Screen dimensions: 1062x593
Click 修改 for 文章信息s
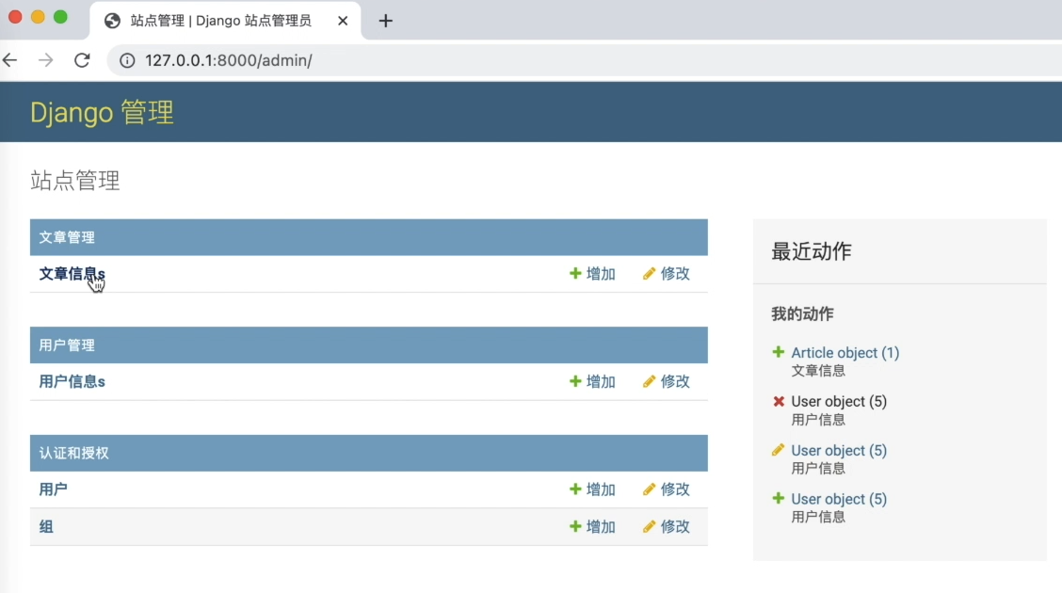(x=667, y=274)
